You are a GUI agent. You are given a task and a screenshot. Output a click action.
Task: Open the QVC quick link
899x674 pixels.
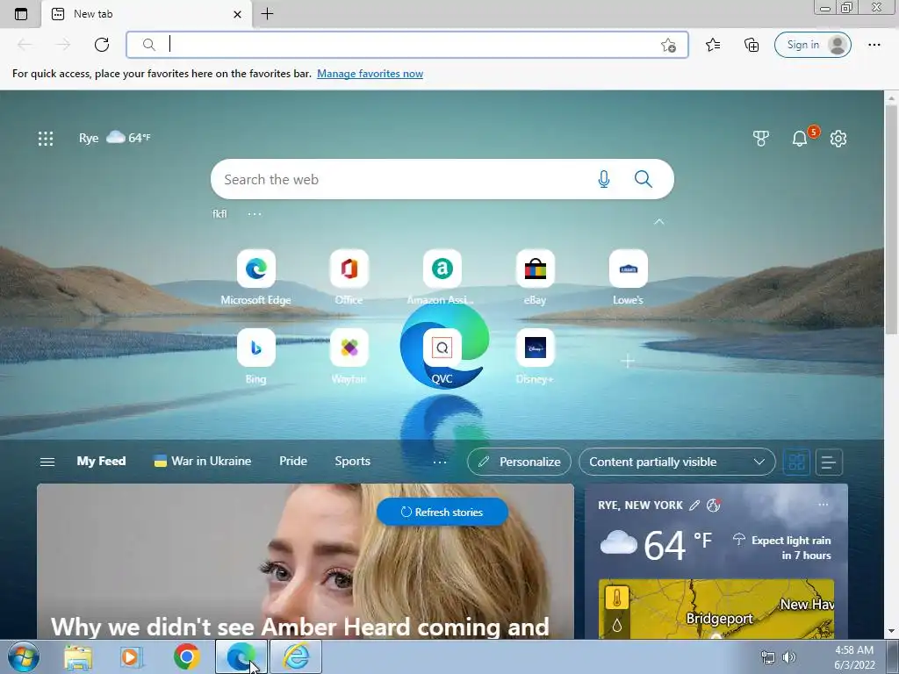[x=442, y=356]
